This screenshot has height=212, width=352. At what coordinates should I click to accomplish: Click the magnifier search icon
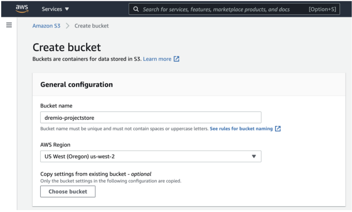[x=136, y=9]
